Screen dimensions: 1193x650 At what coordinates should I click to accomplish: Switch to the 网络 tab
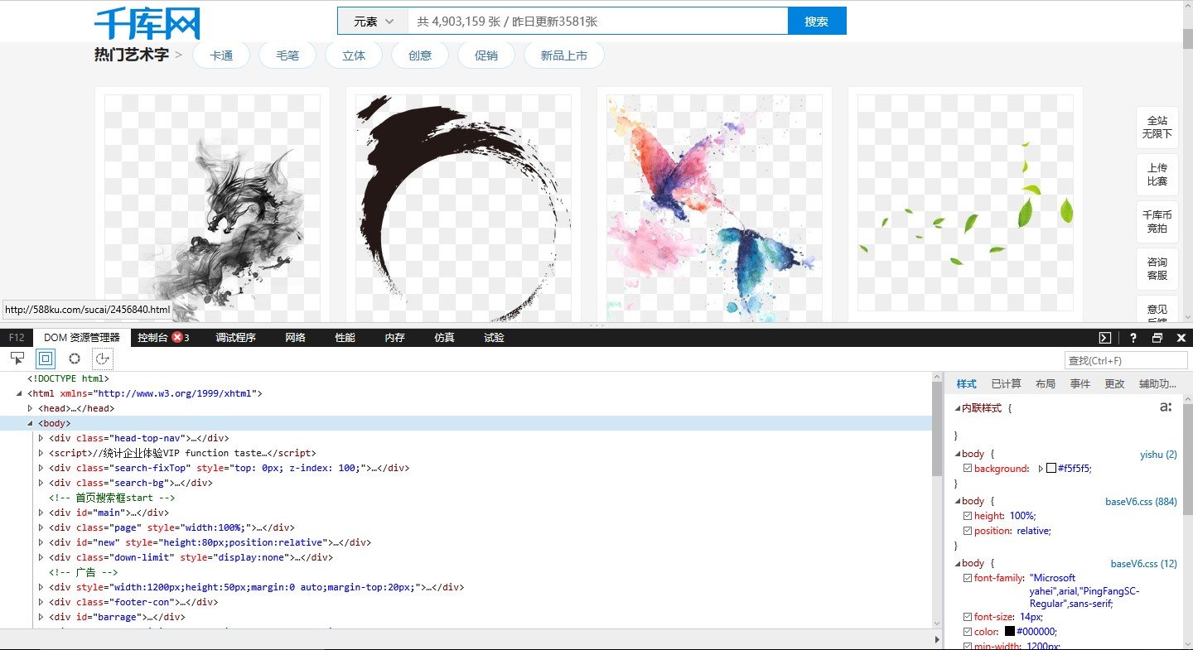pyautogui.click(x=295, y=338)
